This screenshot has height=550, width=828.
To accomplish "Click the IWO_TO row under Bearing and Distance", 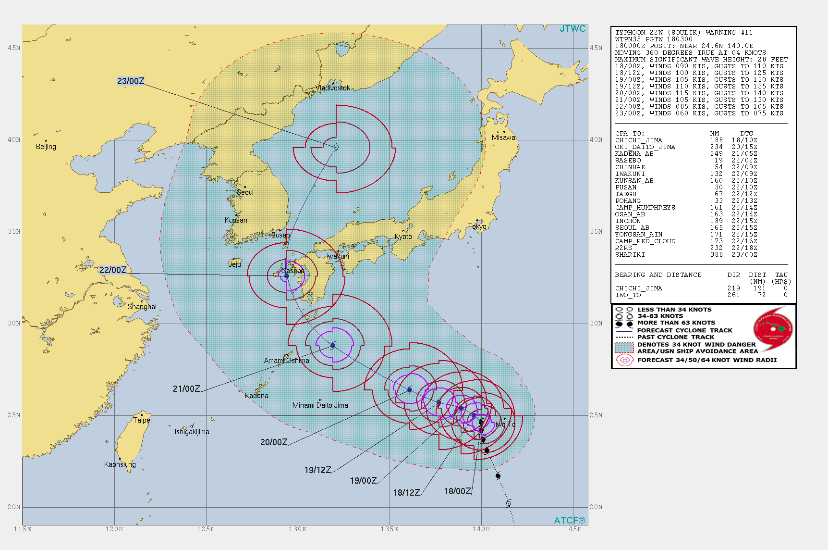I will 702,295.
